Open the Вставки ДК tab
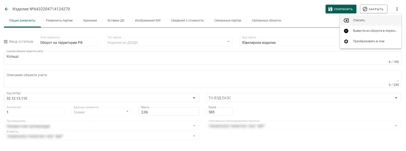Viewport: 406px width, 151px height. coord(116,21)
